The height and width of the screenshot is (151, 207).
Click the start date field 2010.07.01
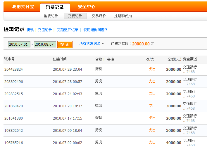point(19,45)
